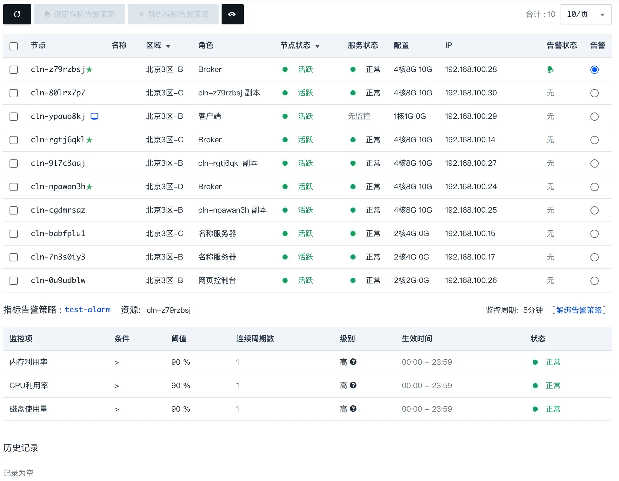Select the alarm radio for cln-npawan3h
Screen dimensions: 619x481
(595, 187)
